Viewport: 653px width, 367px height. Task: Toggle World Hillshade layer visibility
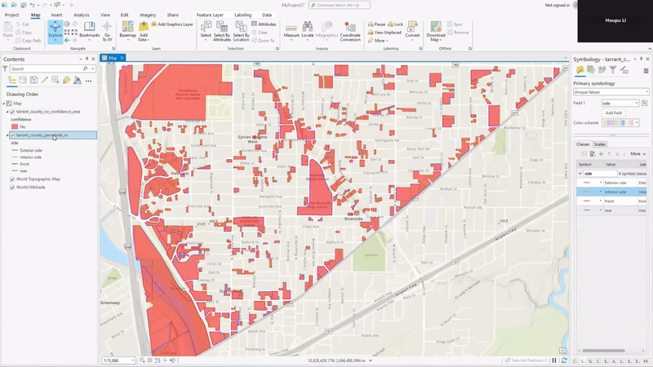12,188
